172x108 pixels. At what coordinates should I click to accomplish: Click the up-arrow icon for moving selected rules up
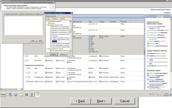tap(148, 58)
